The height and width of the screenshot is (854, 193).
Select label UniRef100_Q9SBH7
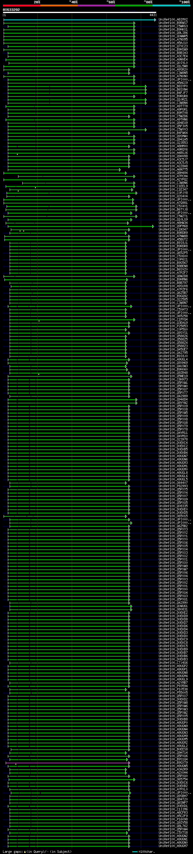tap(173, 796)
